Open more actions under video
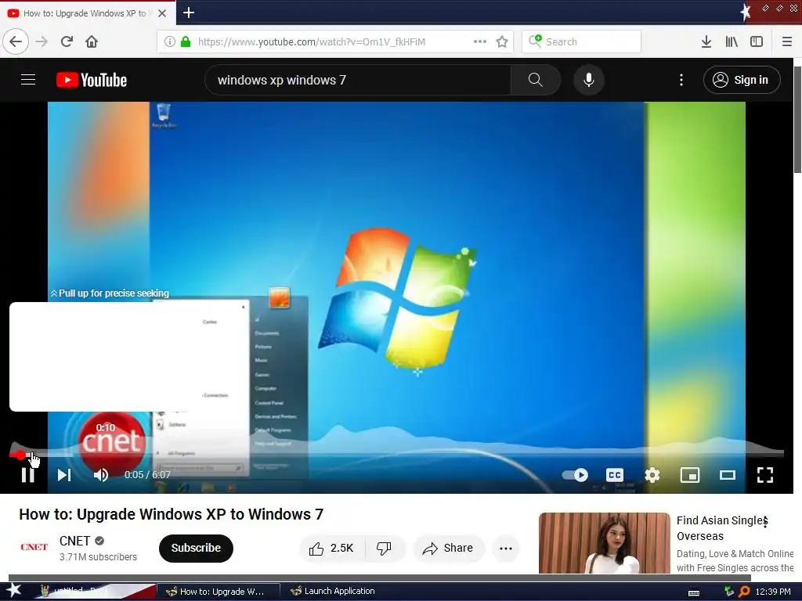The image size is (802, 601). 505,548
